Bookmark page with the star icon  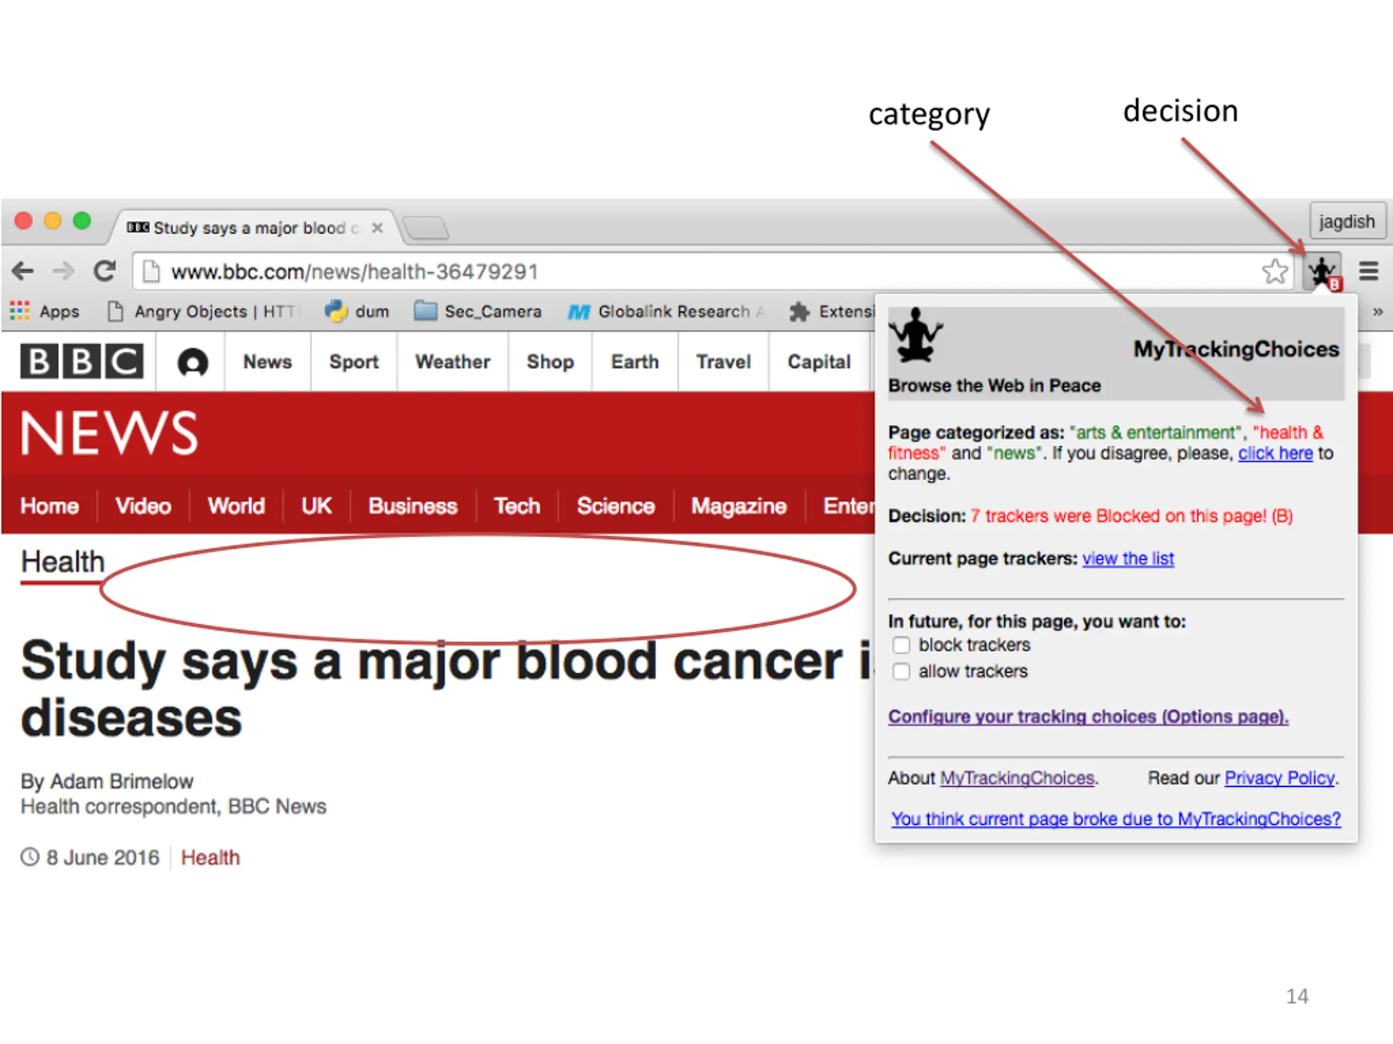pos(1274,272)
